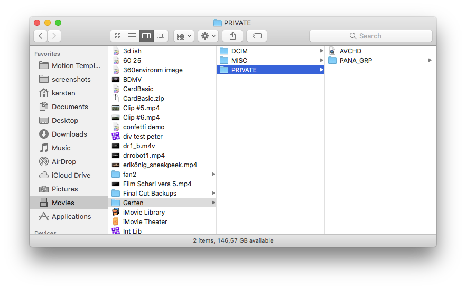466x289 pixels.
Task: Open the screenshots sidebar folder
Action: pyautogui.click(x=70, y=79)
